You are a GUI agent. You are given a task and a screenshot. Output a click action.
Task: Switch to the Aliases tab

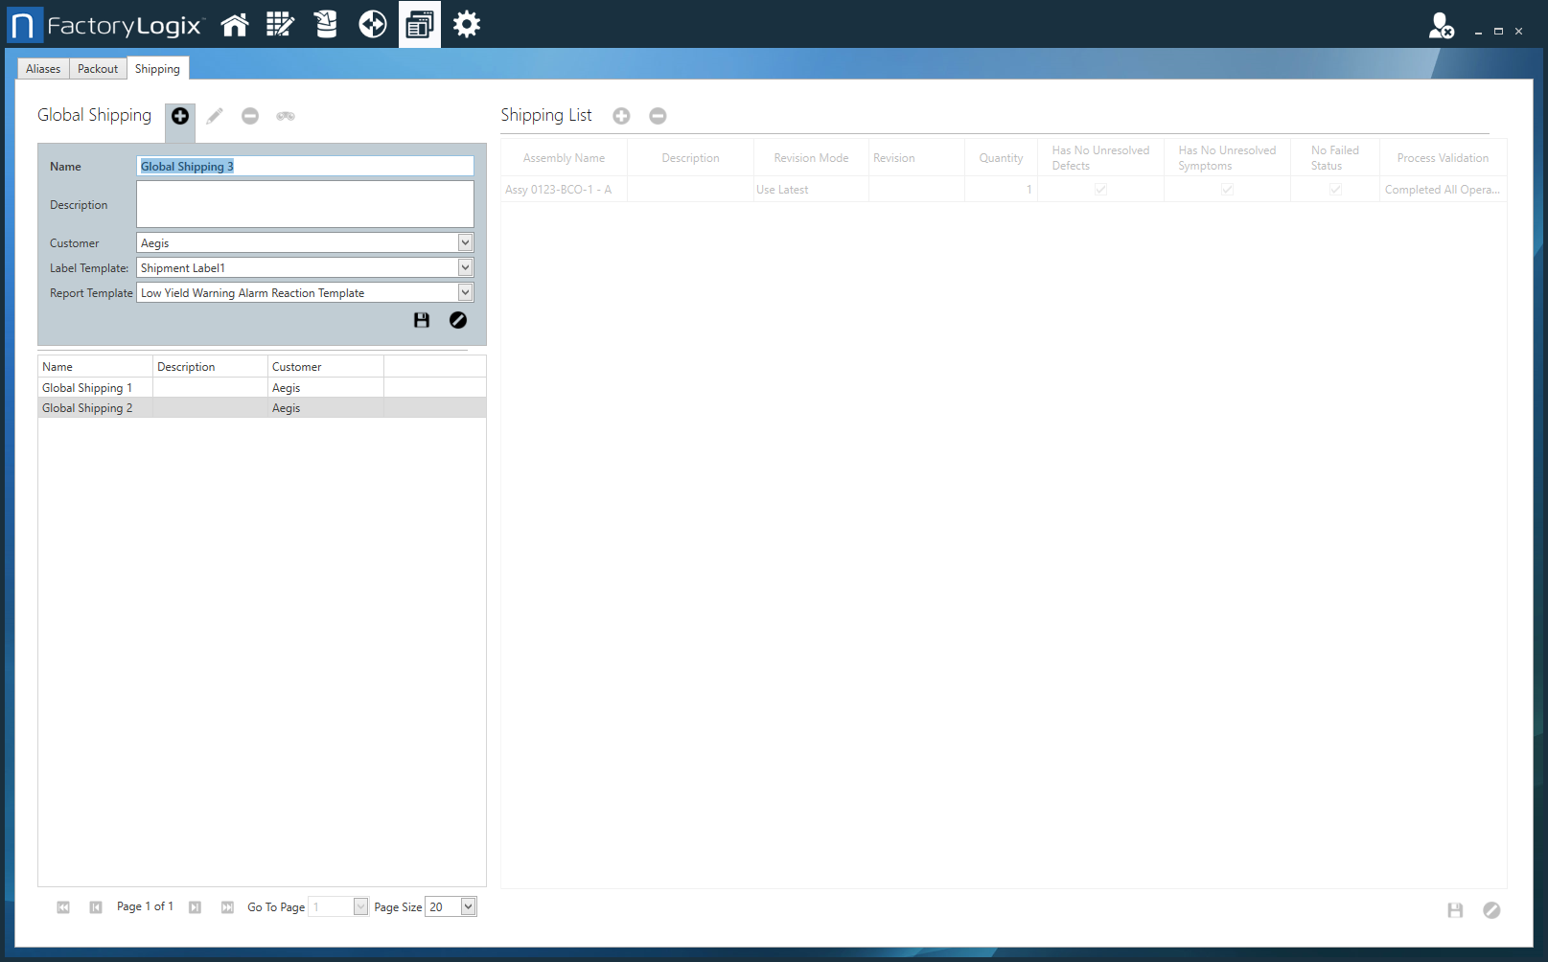pyautogui.click(x=43, y=69)
